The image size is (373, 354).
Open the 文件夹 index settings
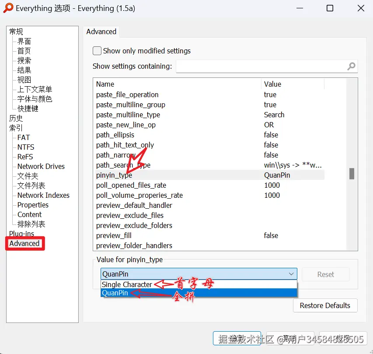pyautogui.click(x=28, y=176)
